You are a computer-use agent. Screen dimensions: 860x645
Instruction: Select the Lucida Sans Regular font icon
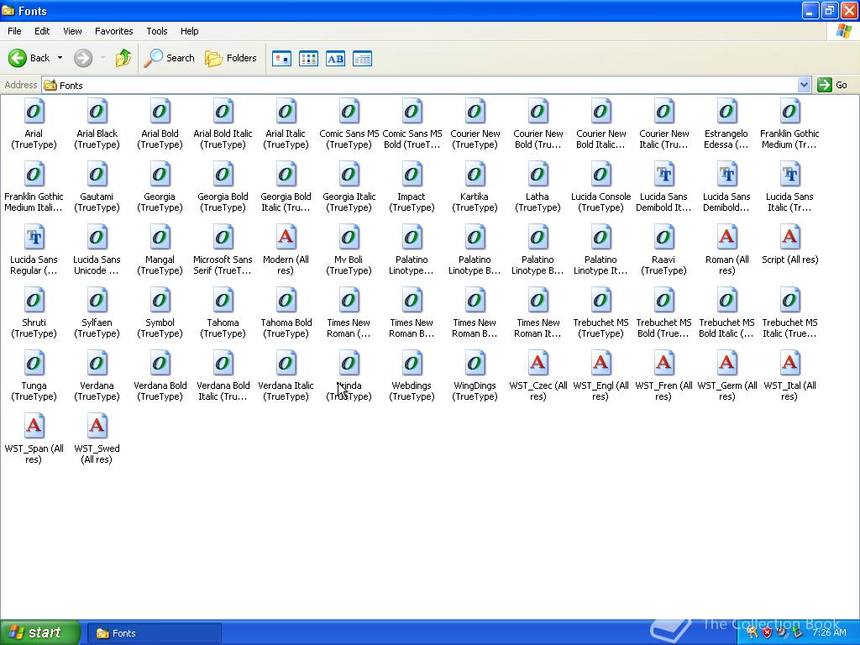point(34,238)
